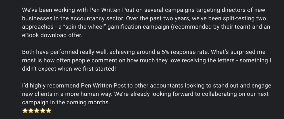The width and height of the screenshot is (284, 119).
Task: Click "Pen Written Post" in the final paragraph
Action: click(101, 86)
